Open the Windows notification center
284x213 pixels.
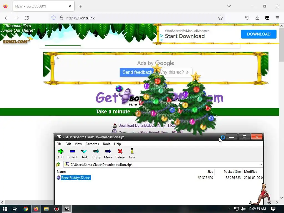pos(273,209)
